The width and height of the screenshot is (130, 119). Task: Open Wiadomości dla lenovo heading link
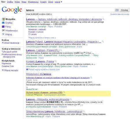click(39, 74)
